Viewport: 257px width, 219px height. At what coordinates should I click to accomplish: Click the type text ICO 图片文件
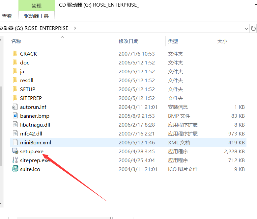(183, 169)
